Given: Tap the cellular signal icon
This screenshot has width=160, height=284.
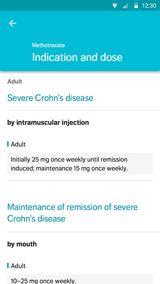Looking at the screenshot, I should pyautogui.click(x=126, y=6).
